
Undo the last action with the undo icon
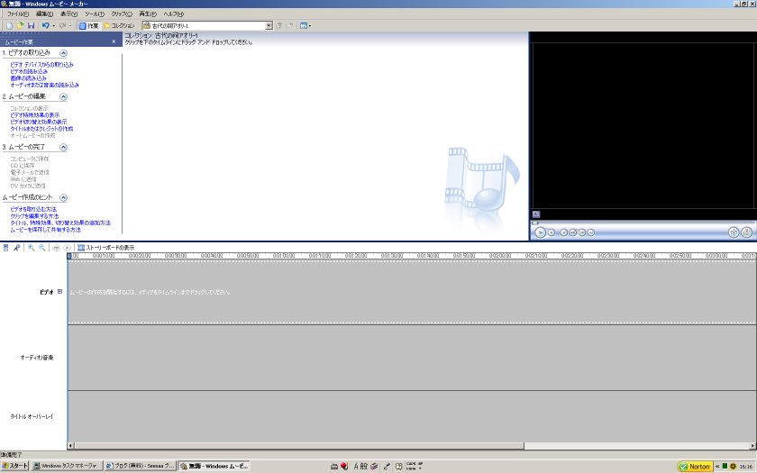pyautogui.click(x=45, y=25)
